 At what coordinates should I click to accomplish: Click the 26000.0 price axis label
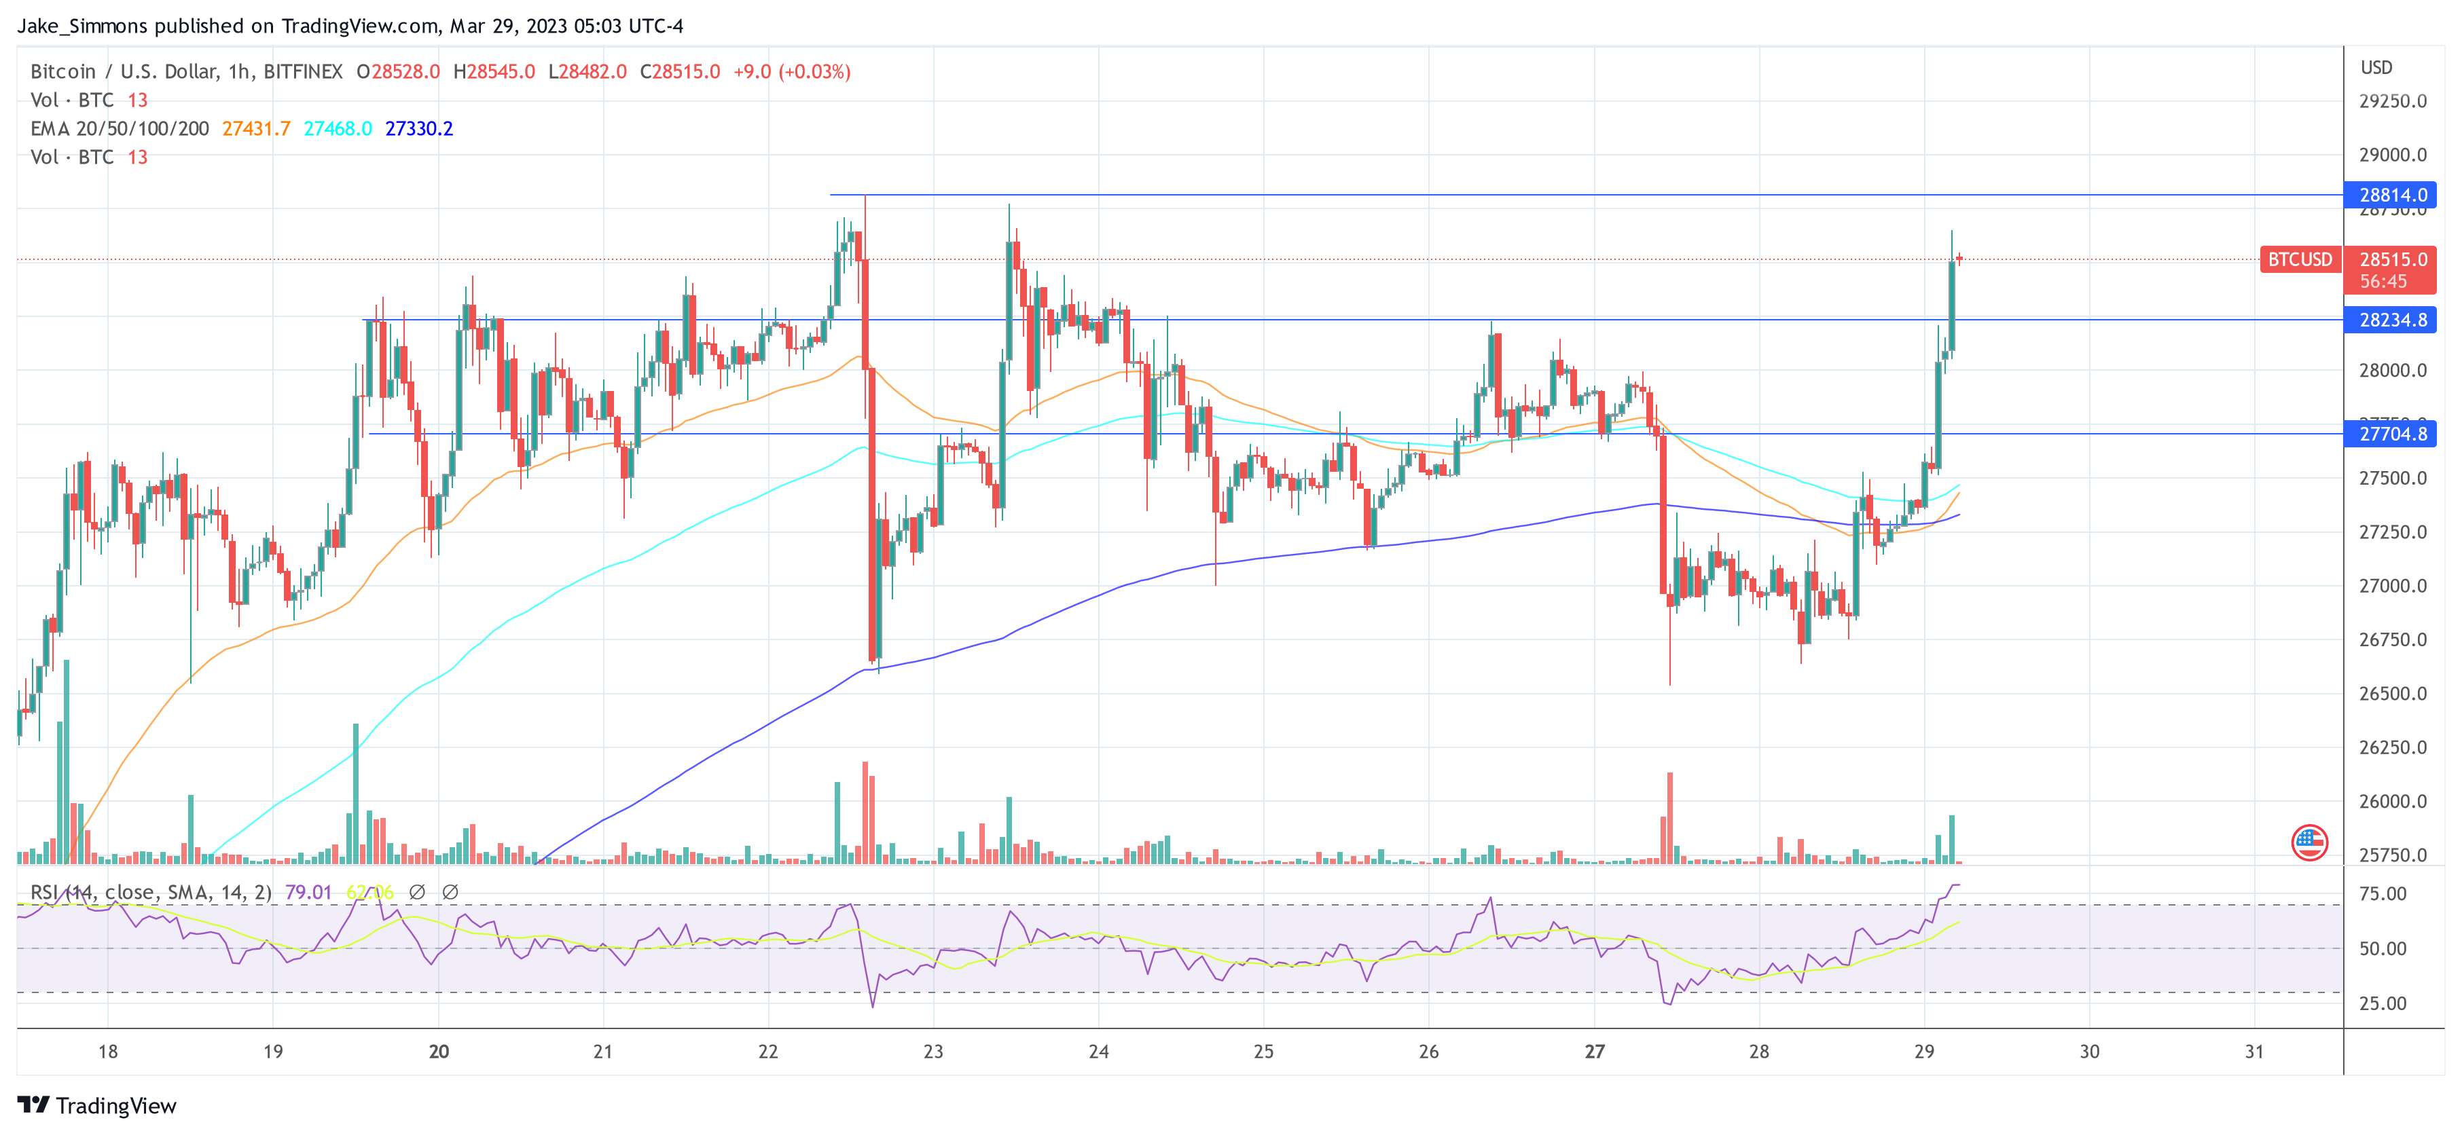pos(2392,802)
